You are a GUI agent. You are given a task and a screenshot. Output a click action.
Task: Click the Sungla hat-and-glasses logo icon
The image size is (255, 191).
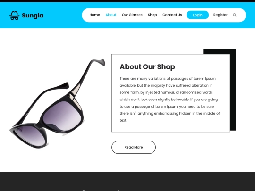(14, 16)
